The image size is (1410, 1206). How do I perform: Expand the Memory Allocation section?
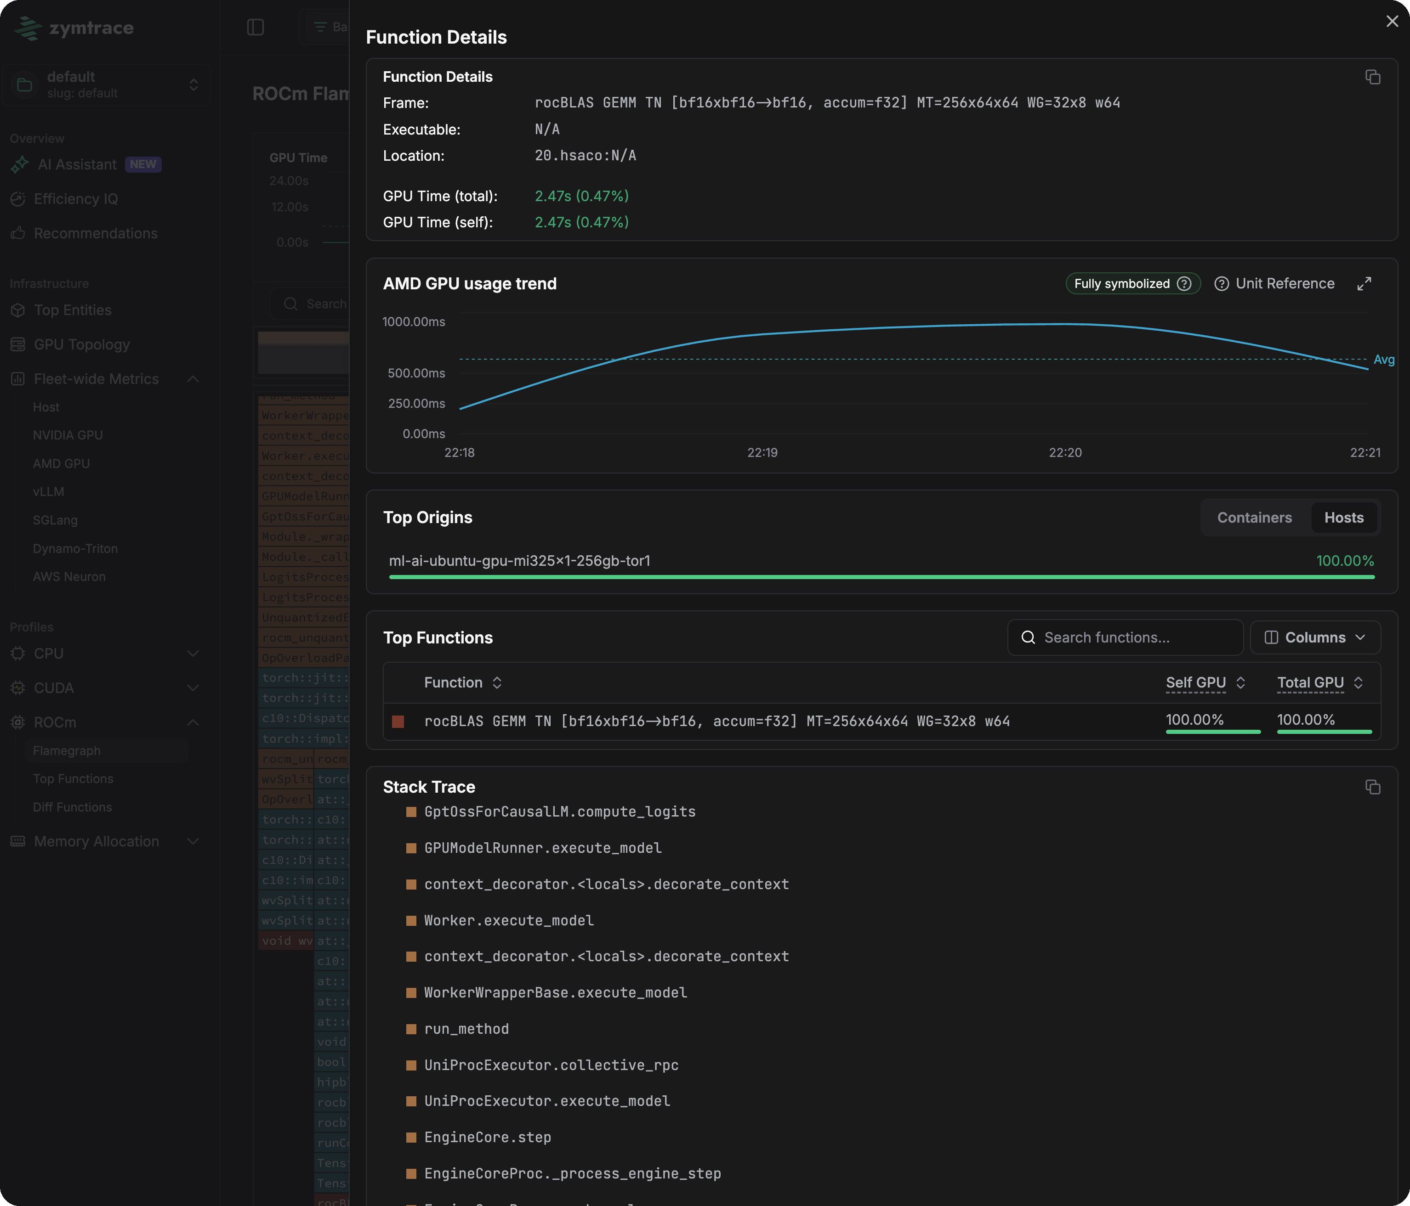tap(193, 841)
